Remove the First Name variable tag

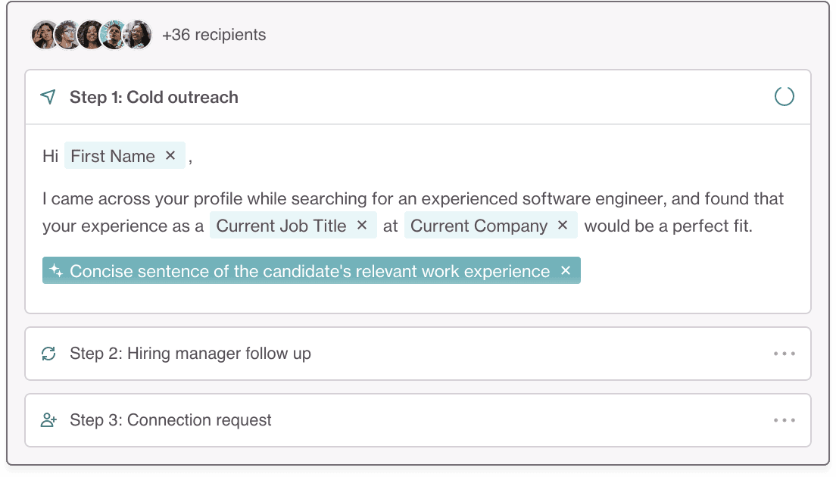pyautogui.click(x=170, y=156)
